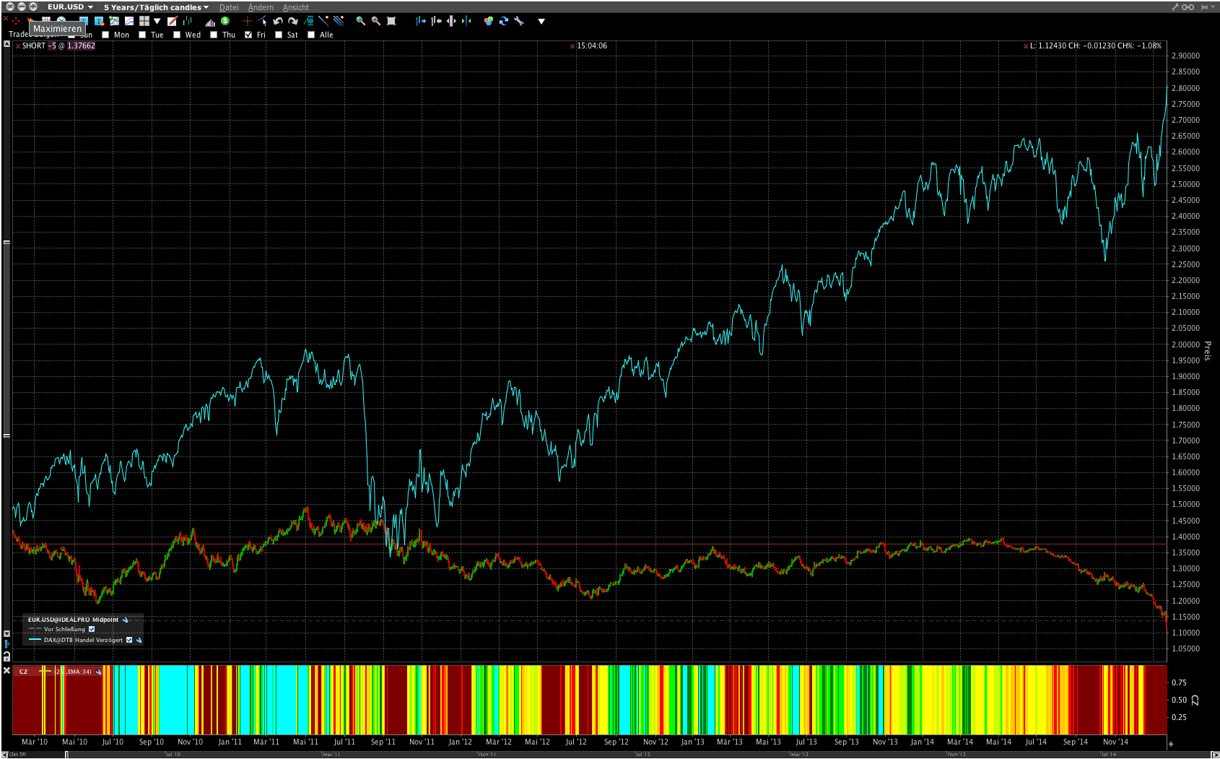The width and height of the screenshot is (1220, 759).
Task: Select the zoom-out magnifier tool
Action: [x=375, y=21]
